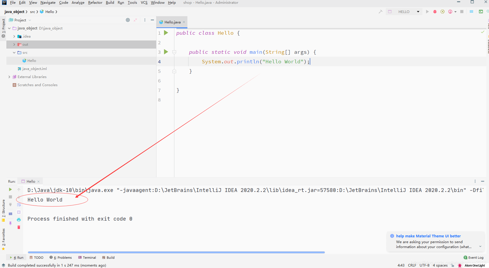Fold the main method at line 3

coord(174,52)
